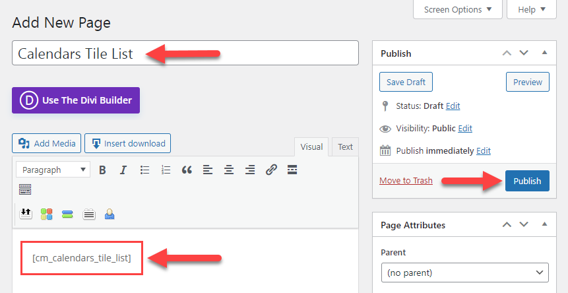Align text center
The width and height of the screenshot is (568, 293).
[x=228, y=170]
